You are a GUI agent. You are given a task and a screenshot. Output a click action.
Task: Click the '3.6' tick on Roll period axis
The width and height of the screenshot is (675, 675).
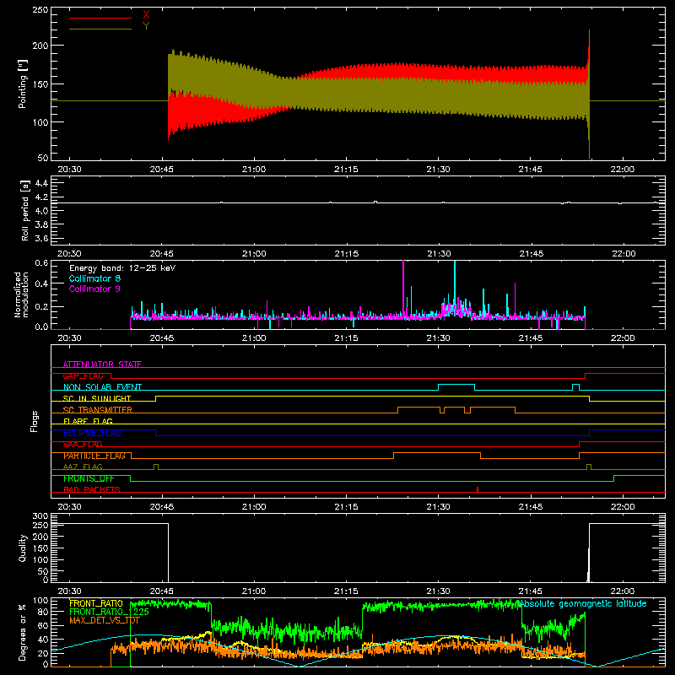(40, 238)
